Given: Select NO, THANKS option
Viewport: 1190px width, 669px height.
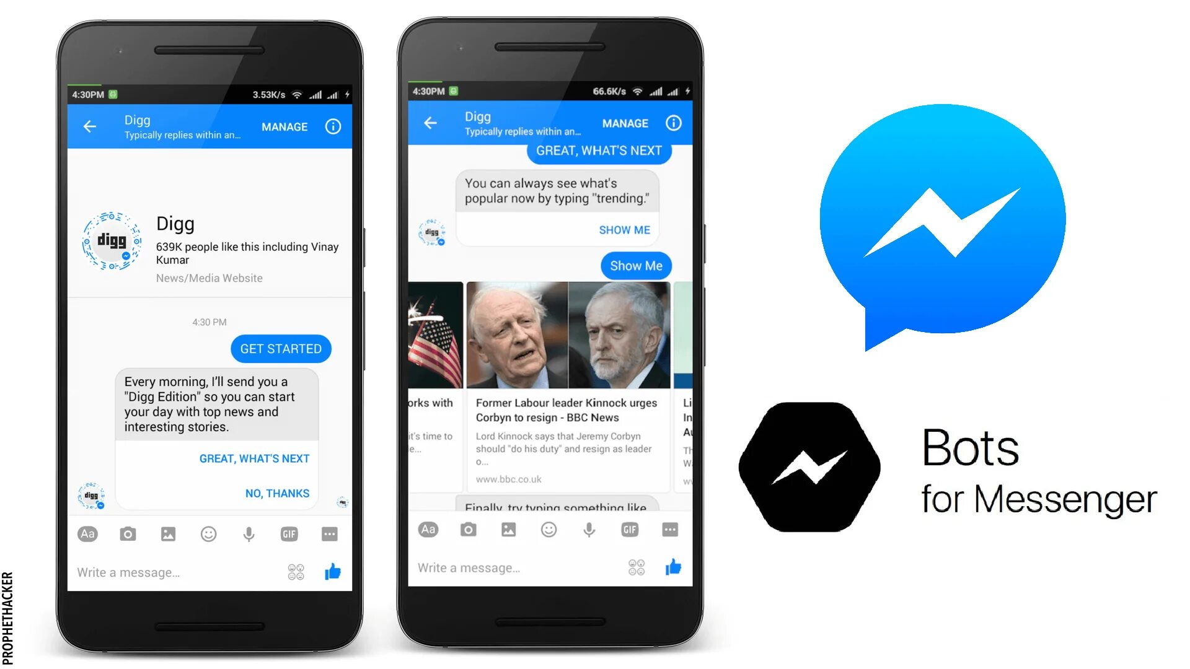Looking at the screenshot, I should pos(275,493).
